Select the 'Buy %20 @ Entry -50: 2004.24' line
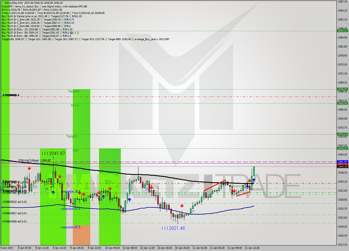 click(37, 32)
